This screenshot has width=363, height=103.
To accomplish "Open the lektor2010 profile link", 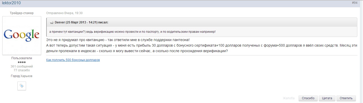I will (11, 3).
